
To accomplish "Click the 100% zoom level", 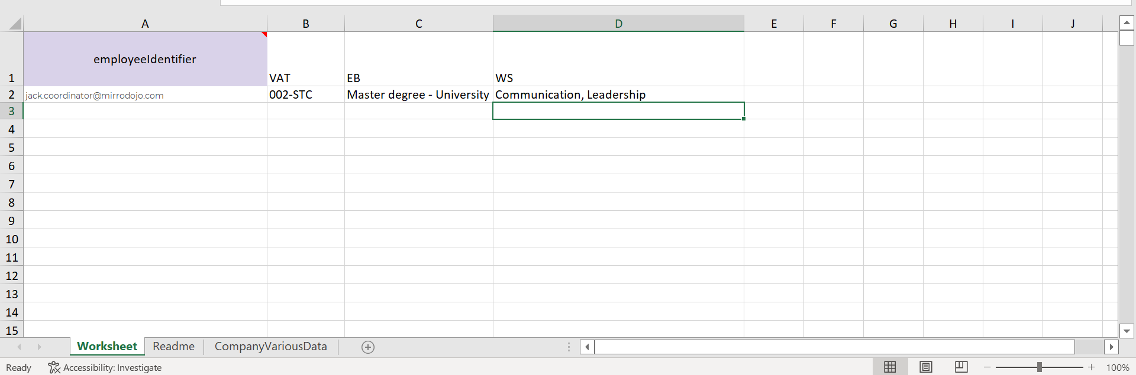I will [x=1118, y=367].
